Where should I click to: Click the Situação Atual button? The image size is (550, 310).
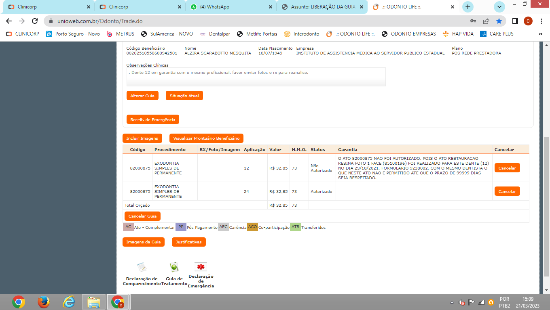tap(184, 96)
